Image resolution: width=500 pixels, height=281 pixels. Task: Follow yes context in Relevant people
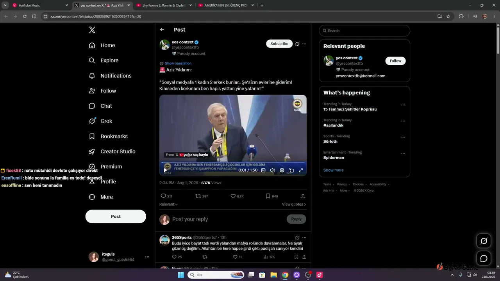[395, 61]
